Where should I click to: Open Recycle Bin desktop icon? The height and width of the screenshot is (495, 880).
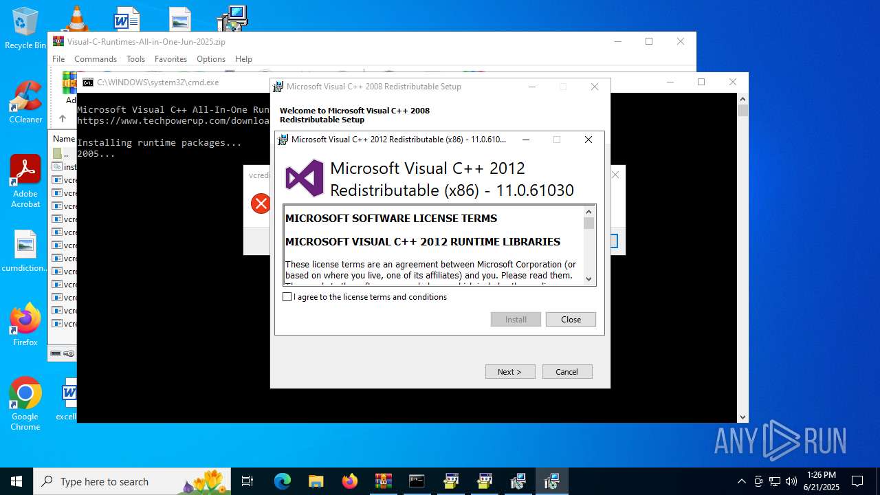coord(25,28)
